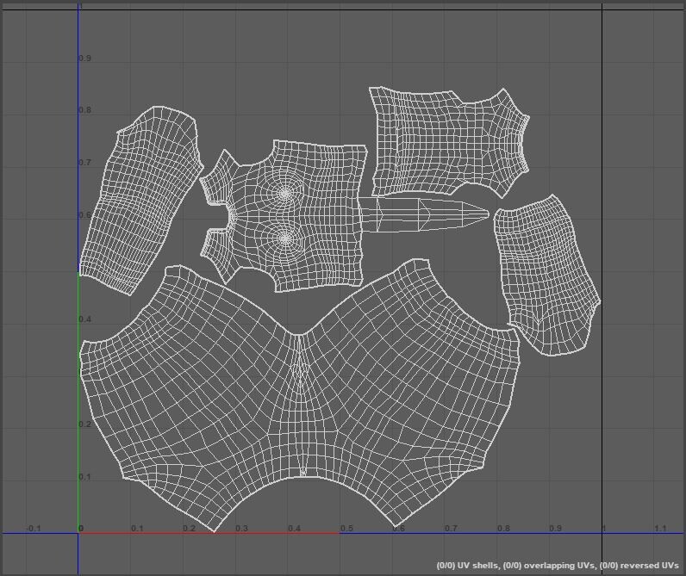Click the 1.1 label on the U axis
Image resolution: width=686 pixels, height=576 pixels.
[x=660, y=528]
